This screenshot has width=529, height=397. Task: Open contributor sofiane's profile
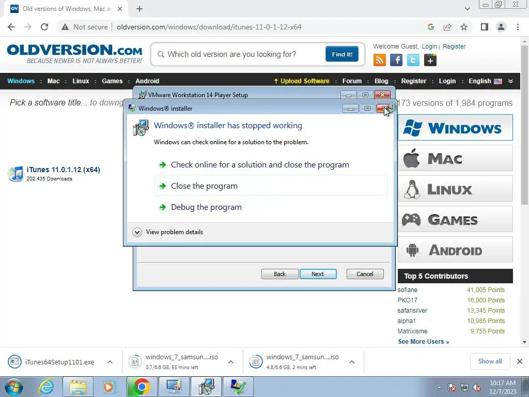407,290
